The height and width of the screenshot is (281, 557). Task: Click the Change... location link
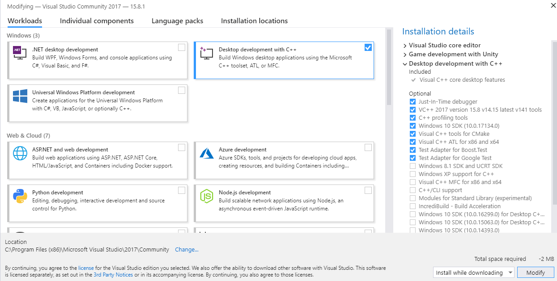pos(187,250)
